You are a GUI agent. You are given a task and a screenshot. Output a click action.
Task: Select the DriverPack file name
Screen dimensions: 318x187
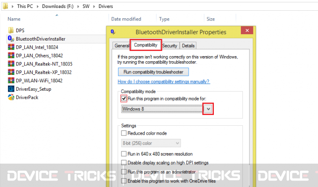27,97
